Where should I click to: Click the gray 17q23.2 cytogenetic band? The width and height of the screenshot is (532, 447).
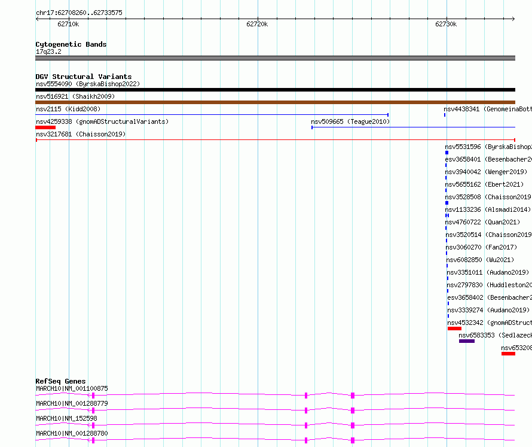tap(275, 58)
